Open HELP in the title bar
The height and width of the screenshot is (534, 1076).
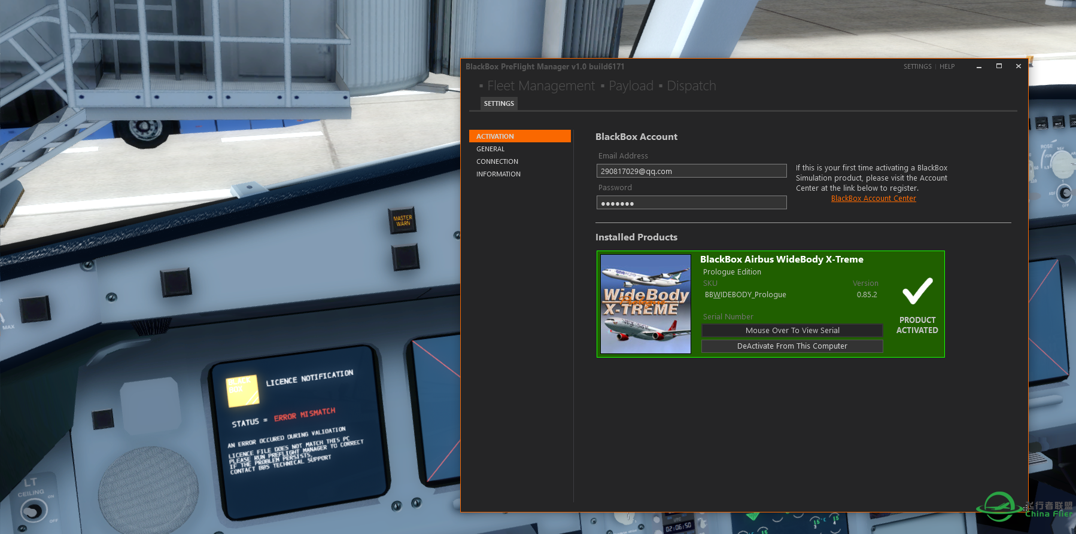(947, 66)
